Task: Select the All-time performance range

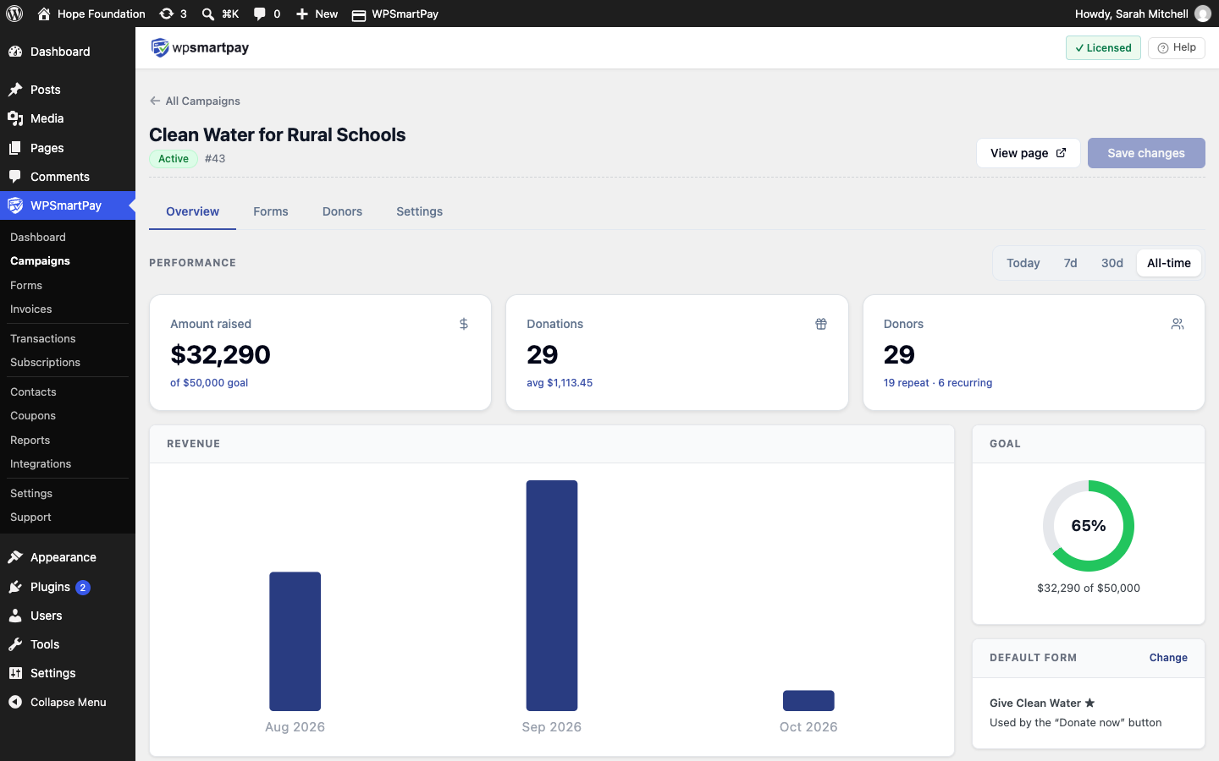Action: pyautogui.click(x=1168, y=263)
